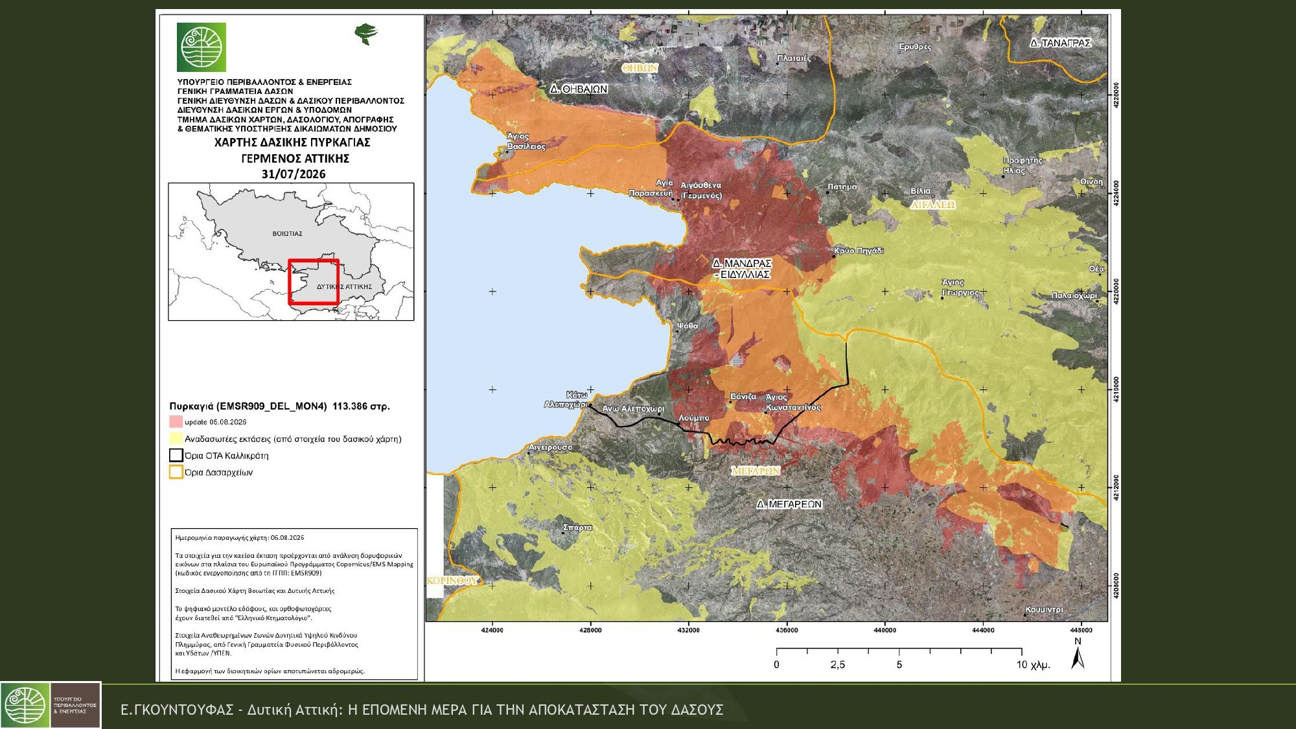Screen dimensions: 1296x729
Task: Click the Άγιος Κωνσταντίνος label
Action: click(793, 402)
